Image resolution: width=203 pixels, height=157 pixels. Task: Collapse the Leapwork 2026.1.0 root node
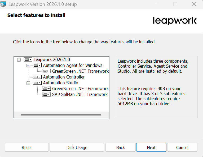pos(19,60)
